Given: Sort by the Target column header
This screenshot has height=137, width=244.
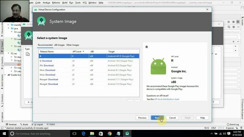Looking at the screenshot, I should [x=123, y=52].
